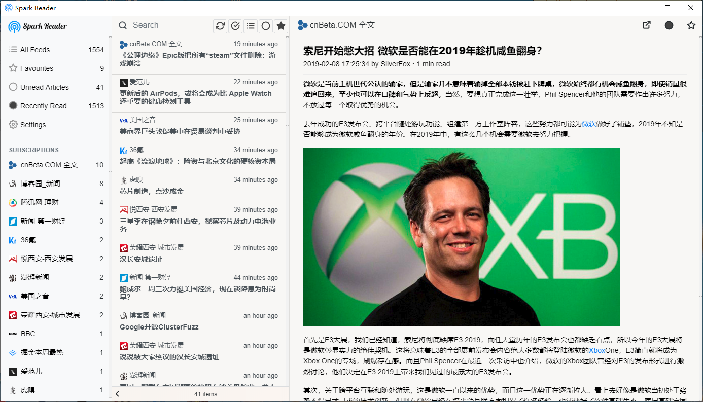Click 36氪 Kr feed icon in sidebar
Screen dimensions: 703x402
[x=13, y=240]
